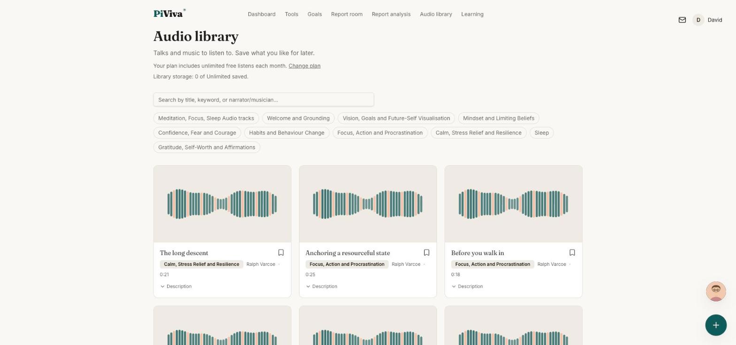736x345 pixels.
Task: Click the Change plan link
Action: click(x=304, y=66)
